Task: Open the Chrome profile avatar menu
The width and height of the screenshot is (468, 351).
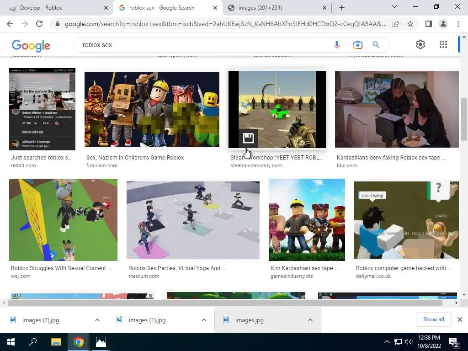Action: pos(443,24)
